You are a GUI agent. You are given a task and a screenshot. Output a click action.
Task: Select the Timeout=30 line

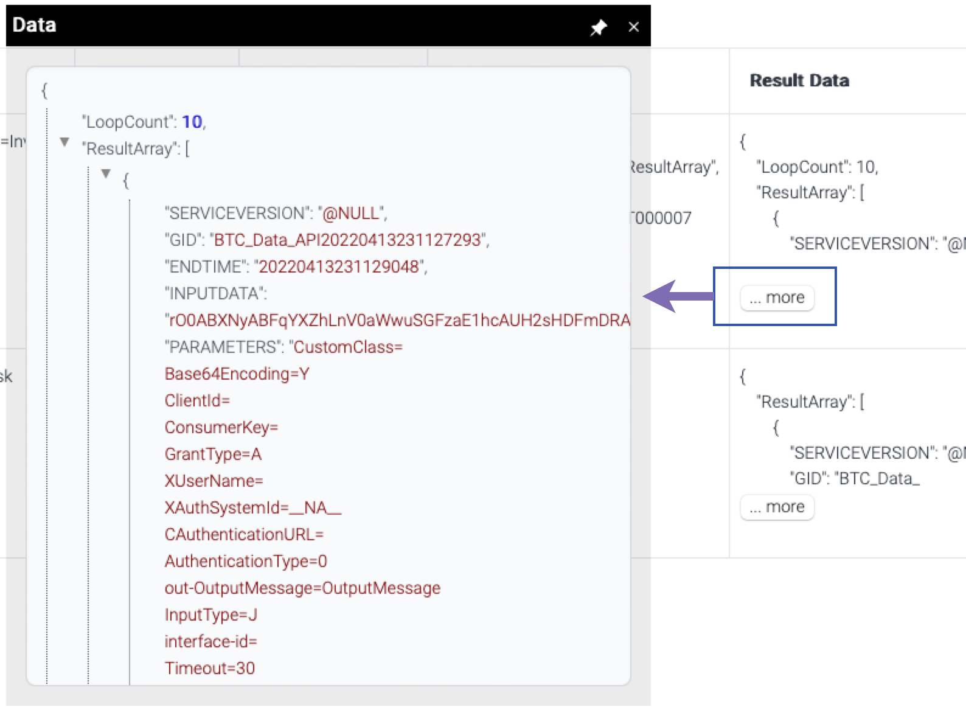click(209, 669)
